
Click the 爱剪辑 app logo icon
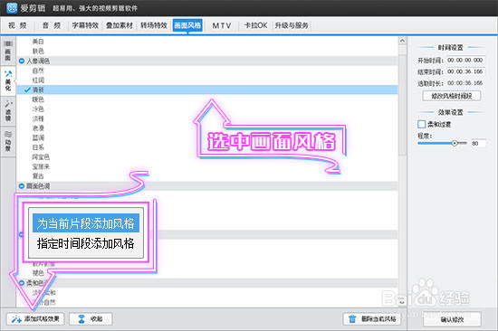[x=12, y=8]
